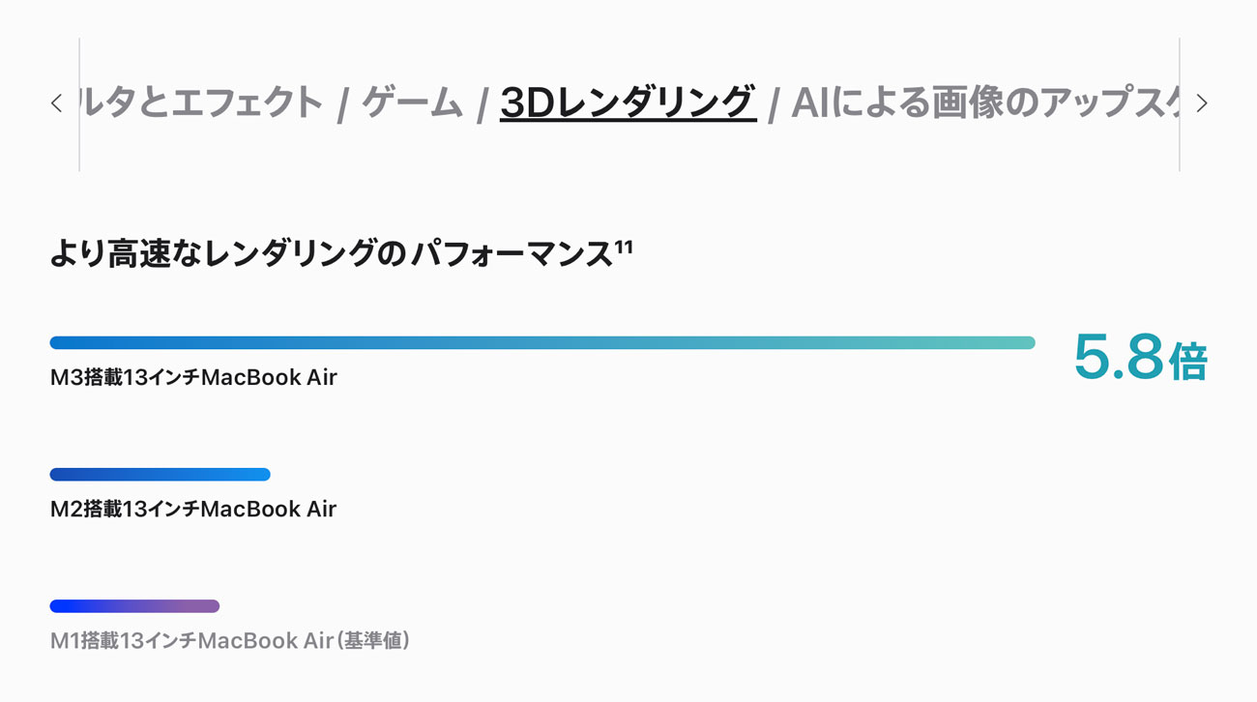Click the blue M2 performance bar
The width and height of the screenshot is (1257, 702).
[x=160, y=475]
